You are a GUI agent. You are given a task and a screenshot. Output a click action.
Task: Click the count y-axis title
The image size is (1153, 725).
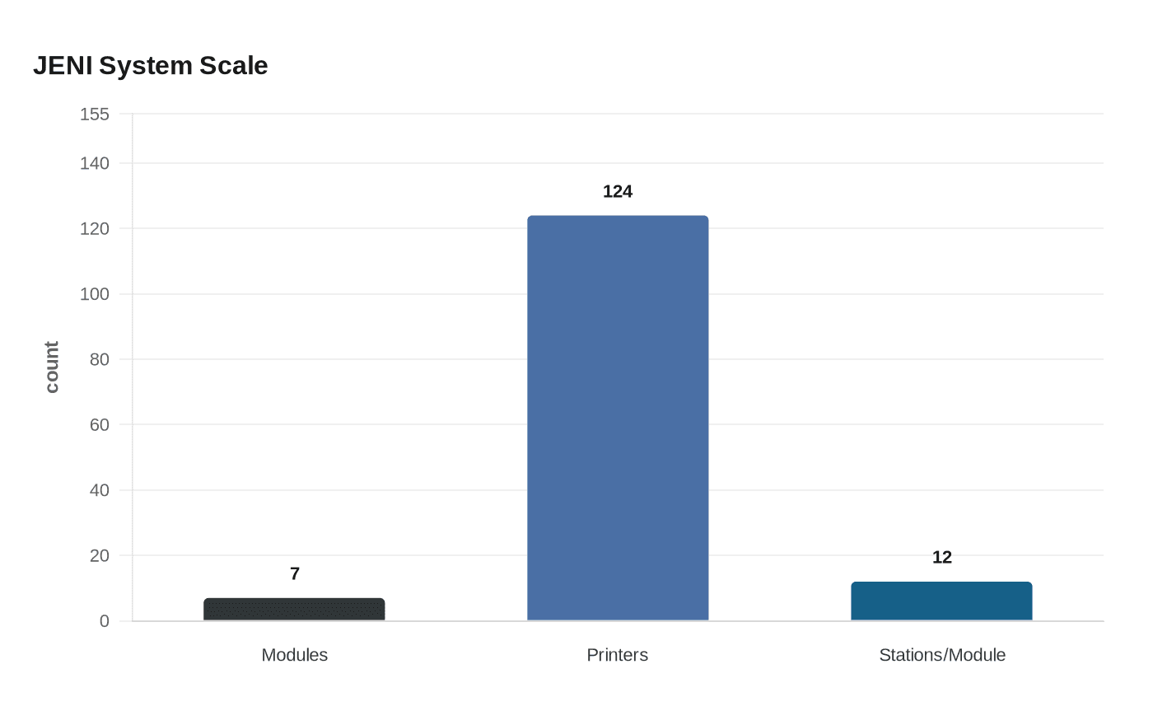coord(52,367)
